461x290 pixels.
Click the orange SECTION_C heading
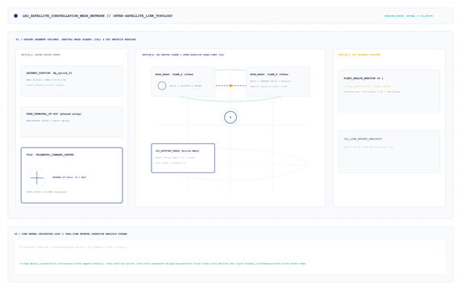tap(359, 55)
